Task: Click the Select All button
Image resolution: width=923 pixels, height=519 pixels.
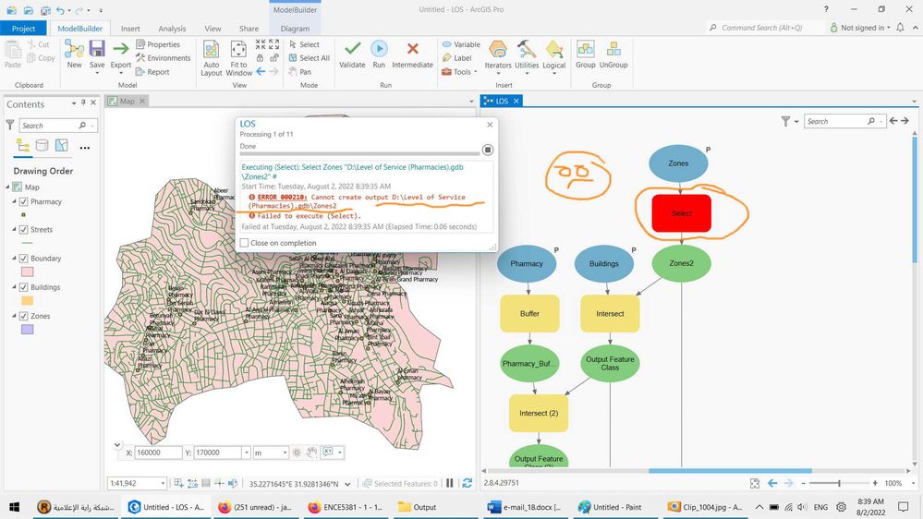Action: [x=310, y=57]
